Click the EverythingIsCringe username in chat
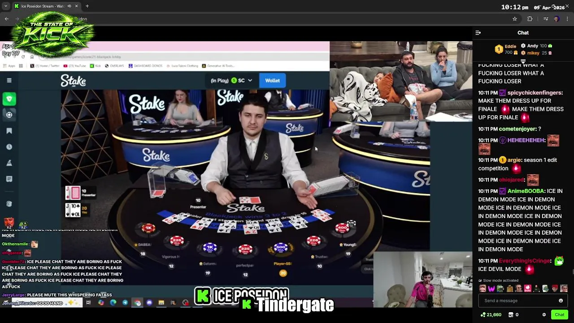 [x=524, y=261]
